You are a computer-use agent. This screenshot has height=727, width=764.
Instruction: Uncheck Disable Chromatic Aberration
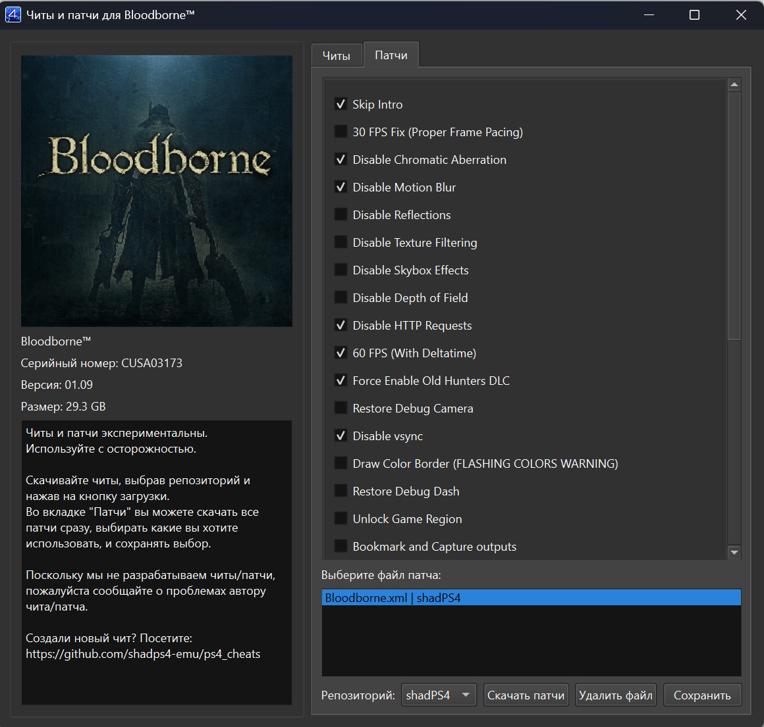point(341,160)
